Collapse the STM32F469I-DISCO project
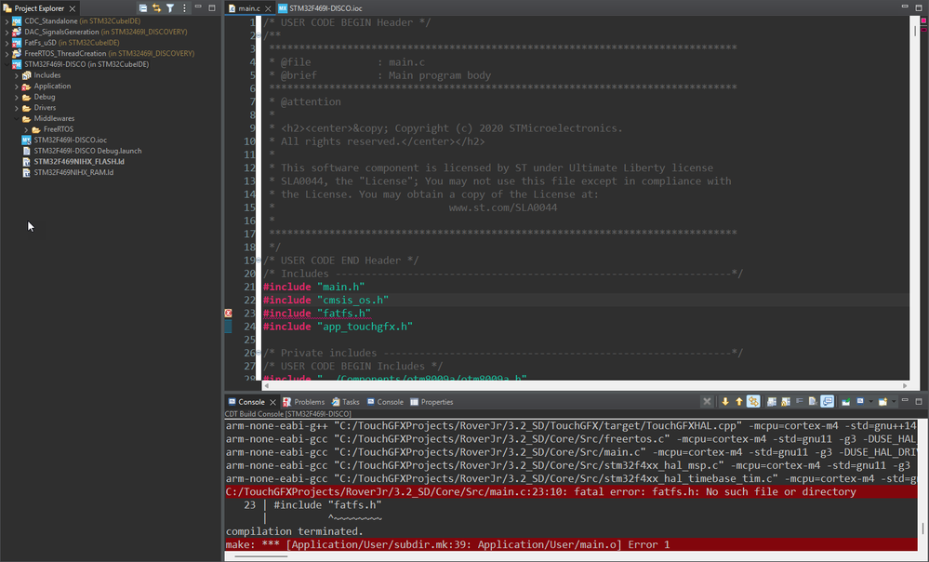The height and width of the screenshot is (562, 929). point(7,64)
